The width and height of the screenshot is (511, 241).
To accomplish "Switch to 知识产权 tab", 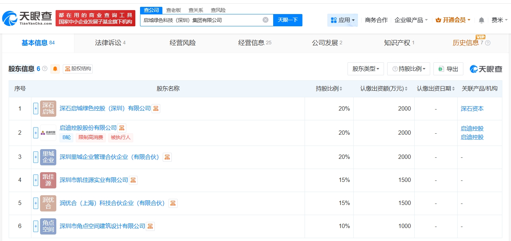I will (x=399, y=43).
